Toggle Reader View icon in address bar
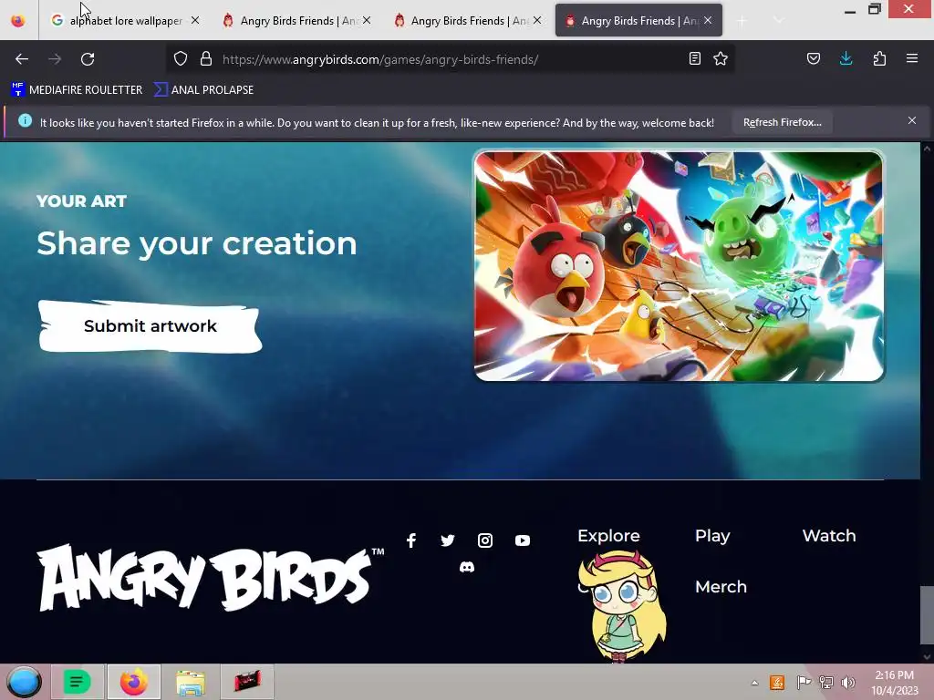This screenshot has width=934, height=700. (x=694, y=58)
